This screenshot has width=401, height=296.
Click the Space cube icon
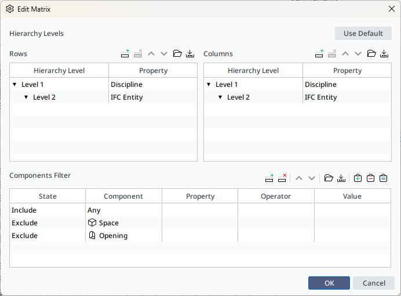coord(92,222)
